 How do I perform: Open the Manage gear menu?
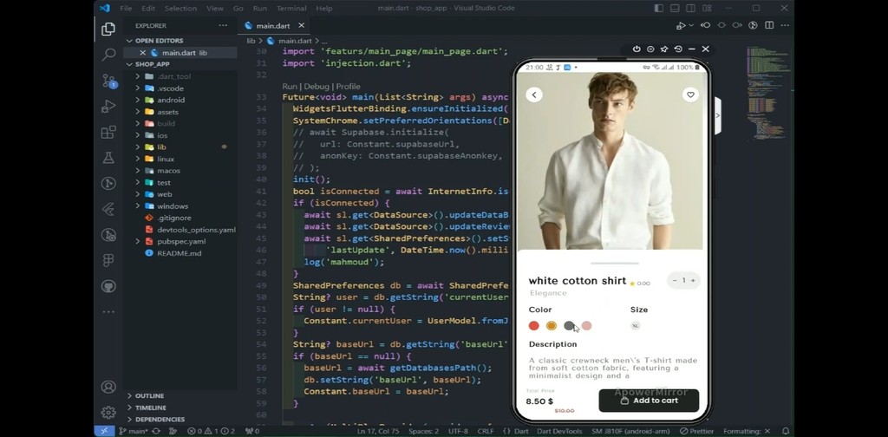108,413
